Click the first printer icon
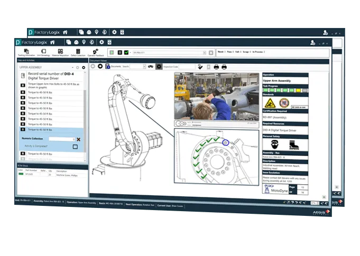Screen dimensions: 360x256 coord(216,67)
